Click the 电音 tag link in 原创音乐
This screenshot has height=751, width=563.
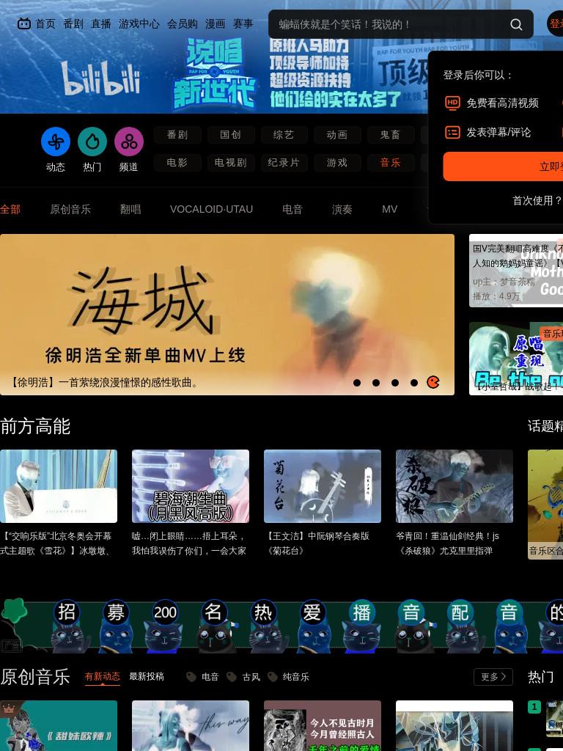210,677
